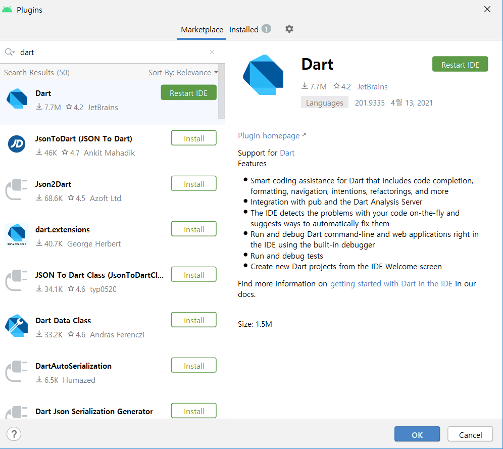Viewport: 503px width, 449px height.
Task: Click the Dart plugin logo in list
Action: click(x=17, y=98)
